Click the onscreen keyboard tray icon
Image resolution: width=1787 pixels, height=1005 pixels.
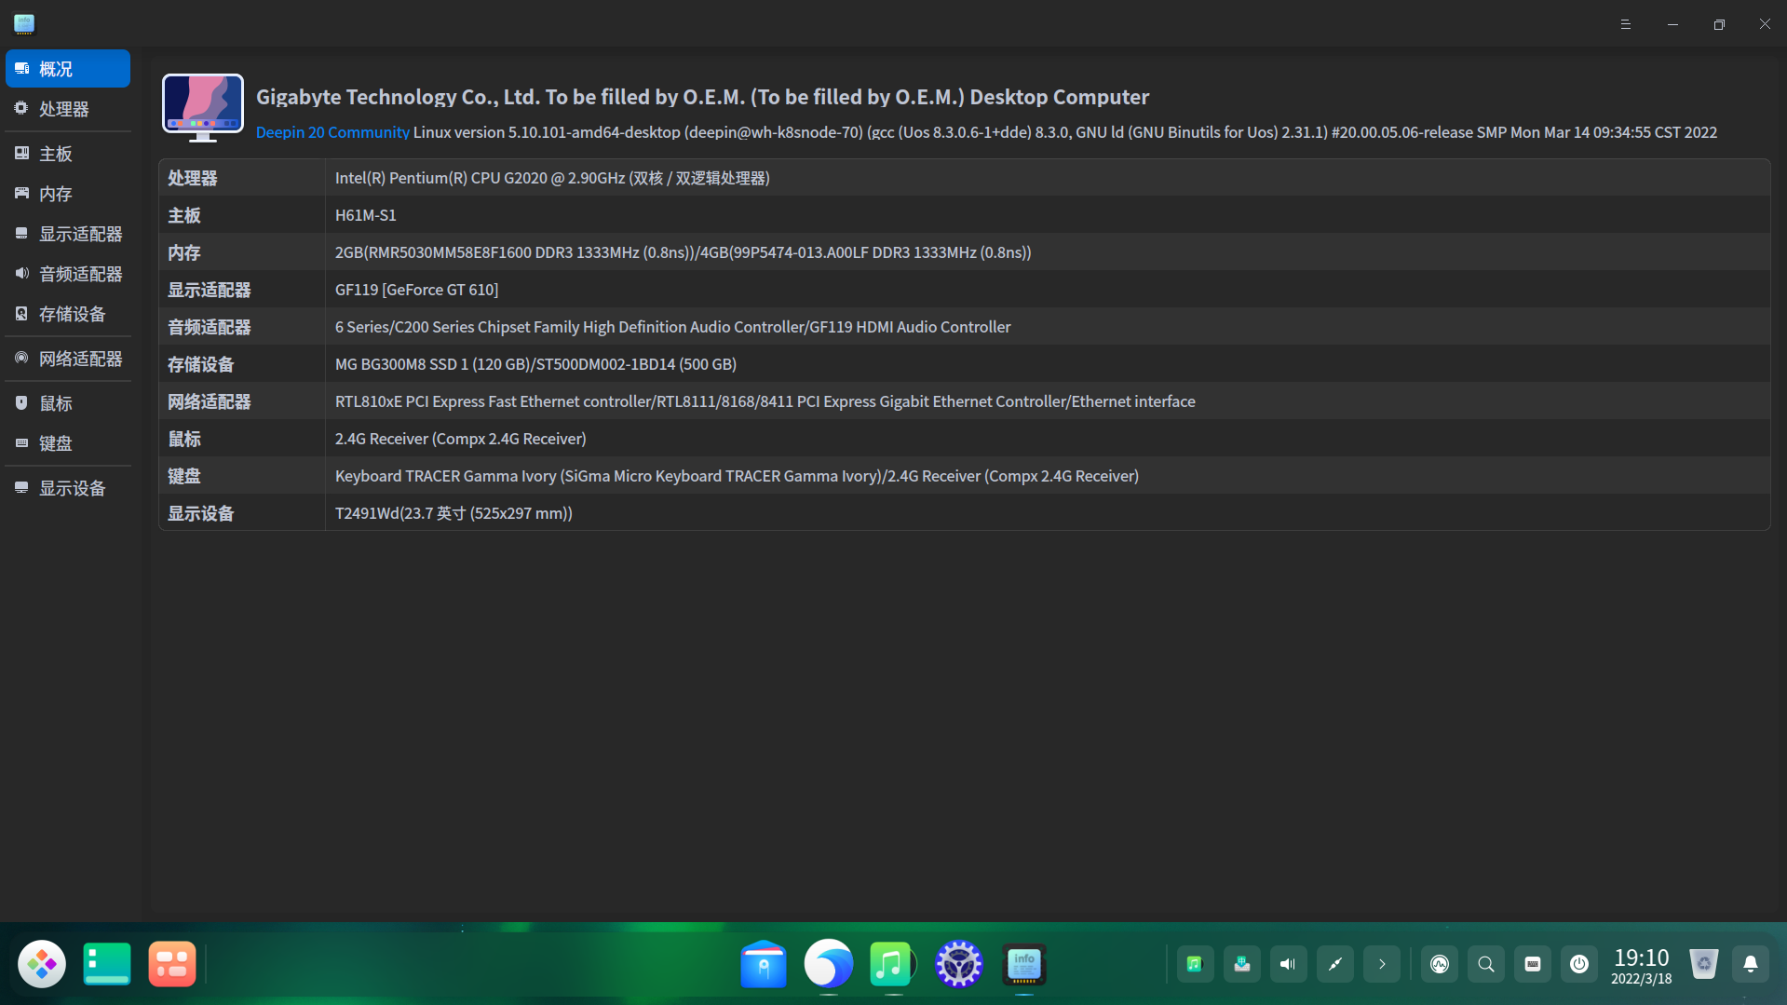coord(1533,964)
